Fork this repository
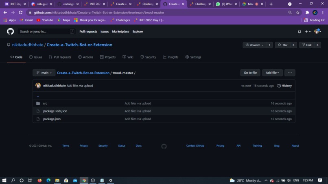This screenshot has width=328, height=184. [307, 45]
